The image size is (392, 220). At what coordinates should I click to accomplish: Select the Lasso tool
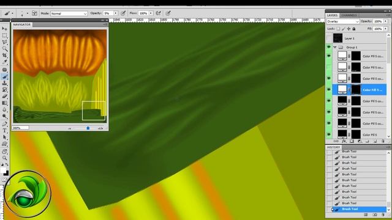coord(4,42)
